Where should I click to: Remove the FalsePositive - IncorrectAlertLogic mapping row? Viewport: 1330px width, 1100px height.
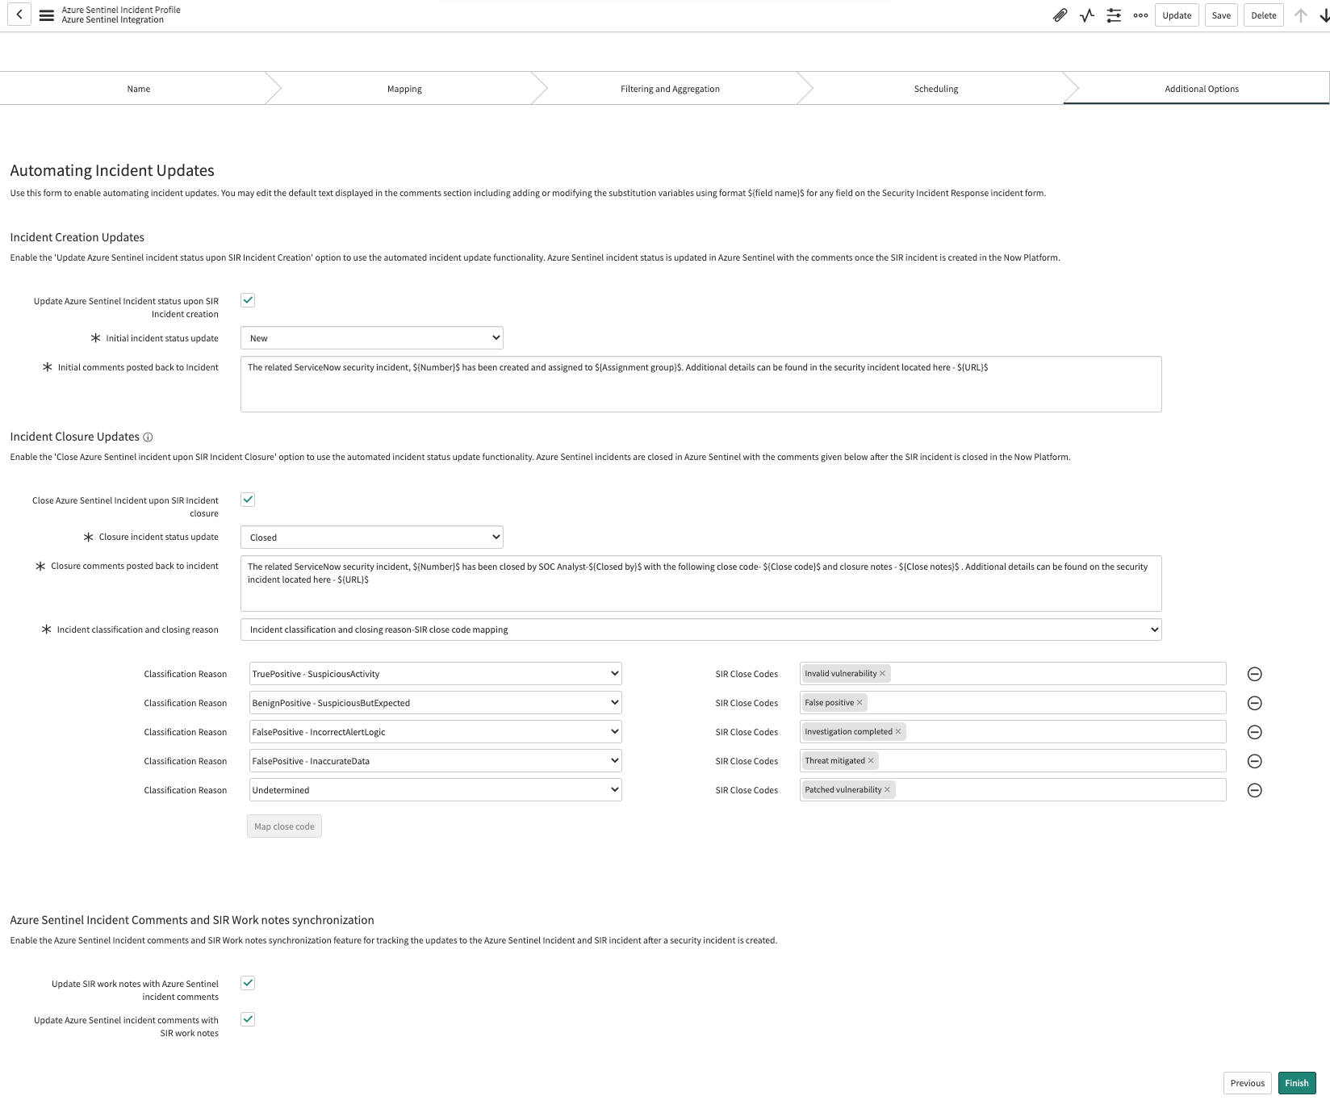(x=1254, y=732)
